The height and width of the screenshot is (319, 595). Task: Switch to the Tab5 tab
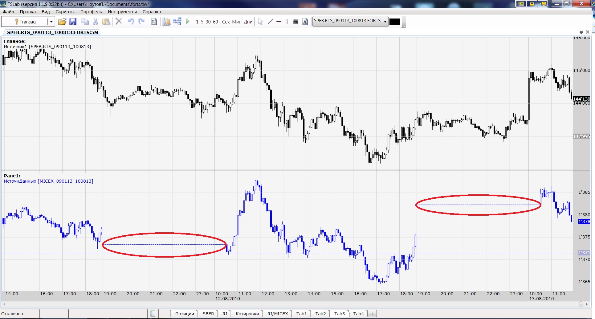[x=340, y=314]
